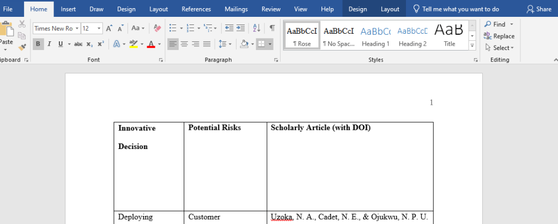Sort the selection alphabetically with the A-Z icon
558x224 pixels.
(256, 28)
